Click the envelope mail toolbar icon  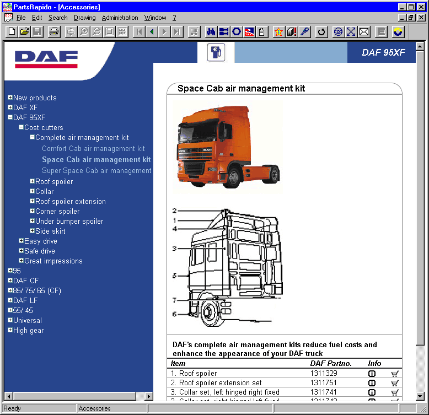(364, 32)
